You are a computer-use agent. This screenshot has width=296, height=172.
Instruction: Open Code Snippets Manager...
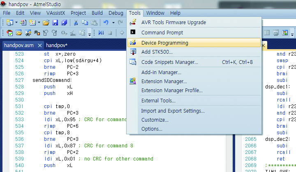[194, 62]
